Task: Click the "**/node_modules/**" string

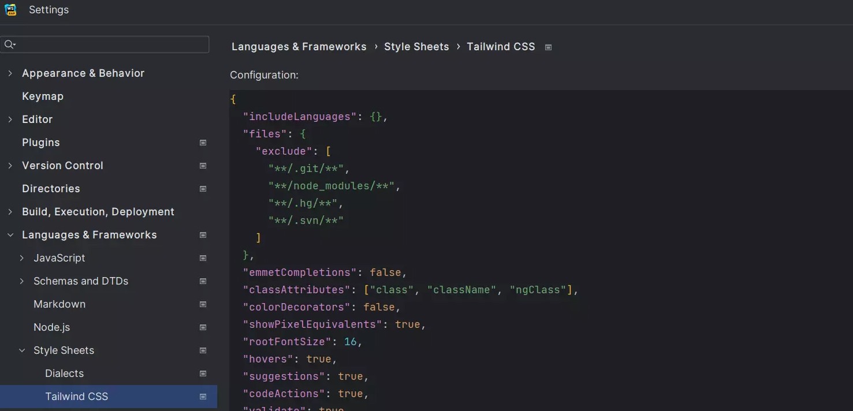Action: 331,186
